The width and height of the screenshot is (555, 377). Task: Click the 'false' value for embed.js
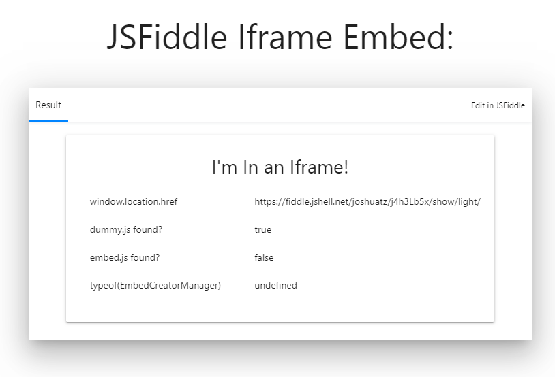click(264, 258)
